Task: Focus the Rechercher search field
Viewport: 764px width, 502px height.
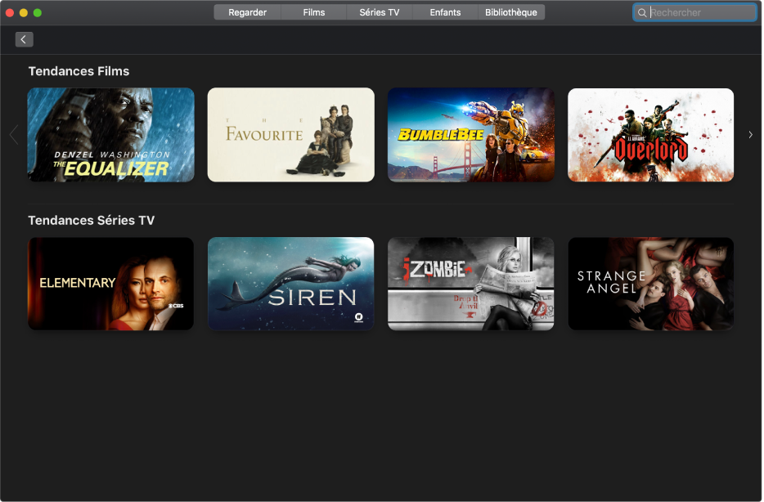Action: click(694, 12)
